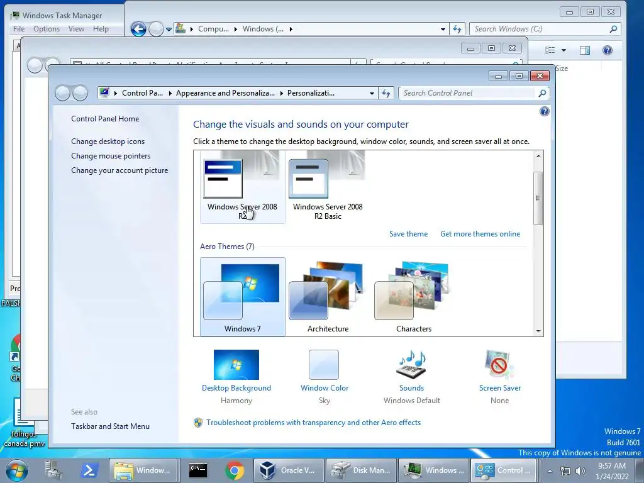Click the search magnifier in Search Windows (C:)
Screen dimensions: 644x483
click(x=613, y=29)
